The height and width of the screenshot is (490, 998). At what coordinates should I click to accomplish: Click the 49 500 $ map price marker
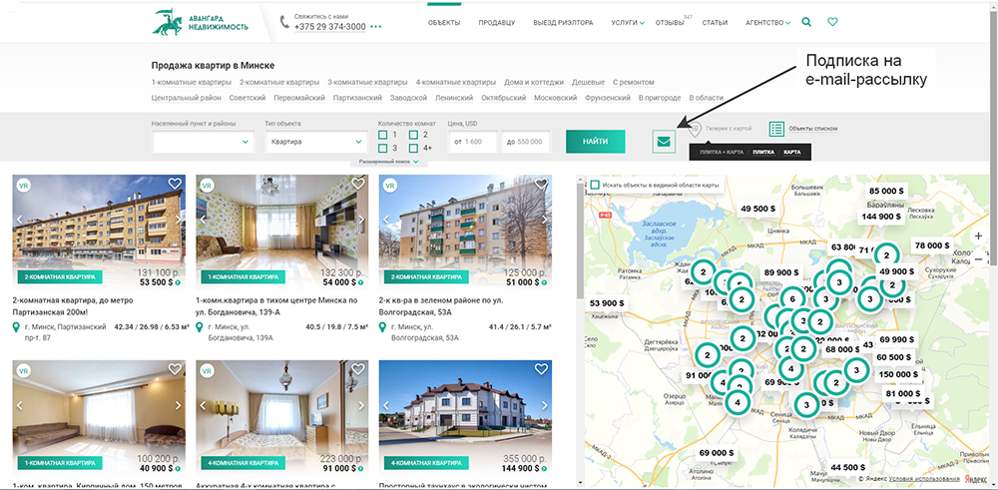click(x=757, y=209)
